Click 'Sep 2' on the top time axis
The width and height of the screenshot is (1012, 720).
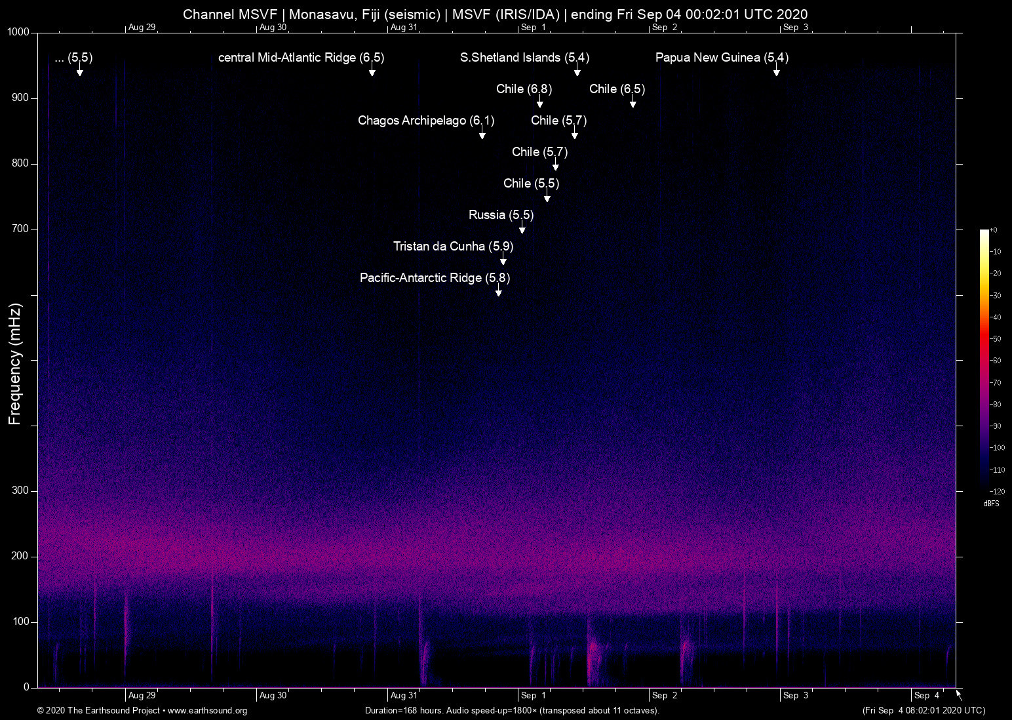(x=665, y=28)
